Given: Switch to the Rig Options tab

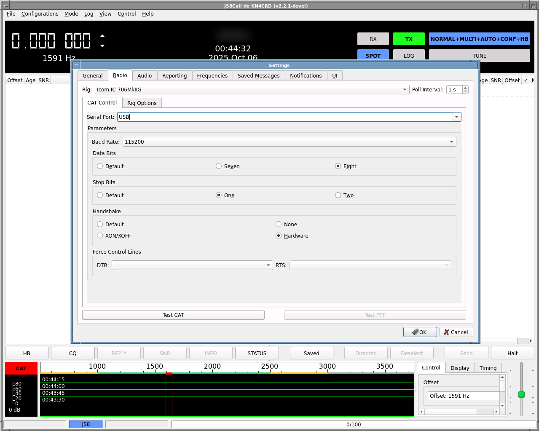Looking at the screenshot, I should (142, 102).
